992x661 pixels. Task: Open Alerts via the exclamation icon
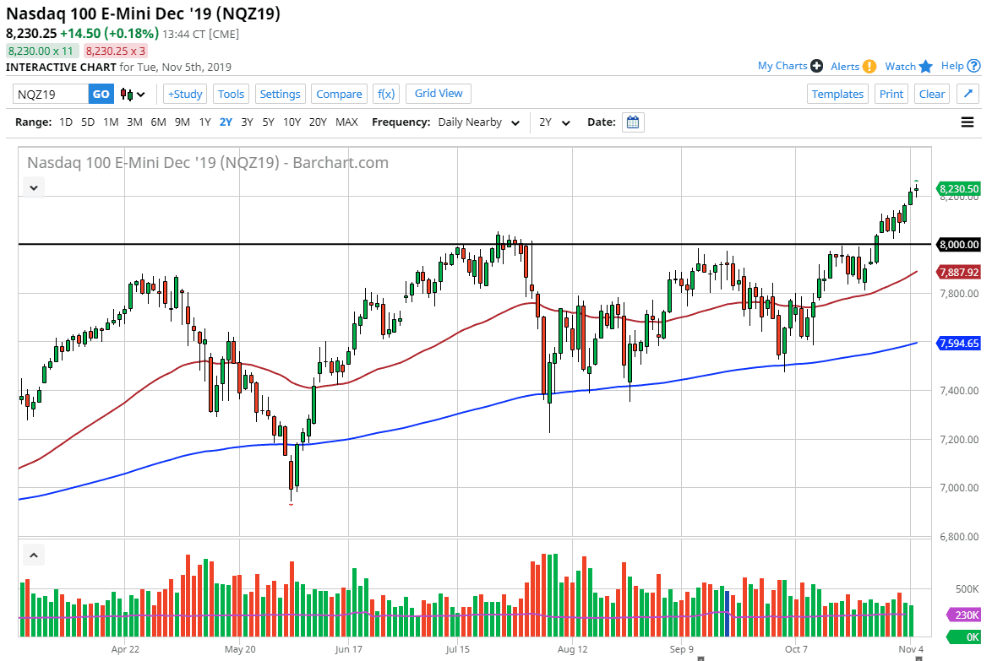[870, 65]
